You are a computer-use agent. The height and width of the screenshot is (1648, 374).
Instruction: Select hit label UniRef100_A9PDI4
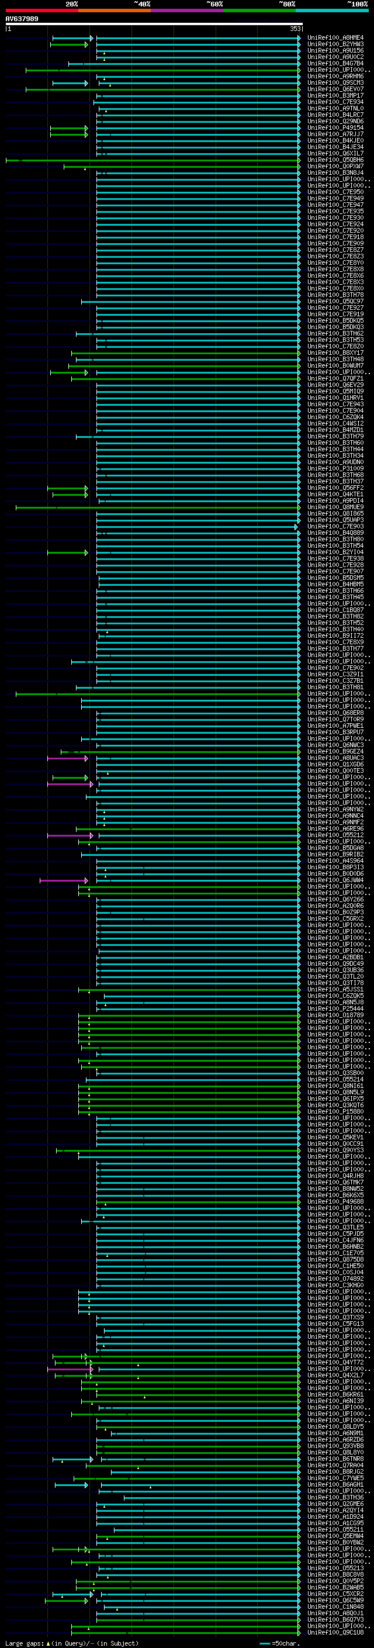pyautogui.click(x=335, y=501)
